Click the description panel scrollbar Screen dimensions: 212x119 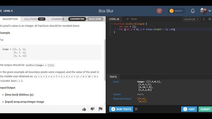105,60
